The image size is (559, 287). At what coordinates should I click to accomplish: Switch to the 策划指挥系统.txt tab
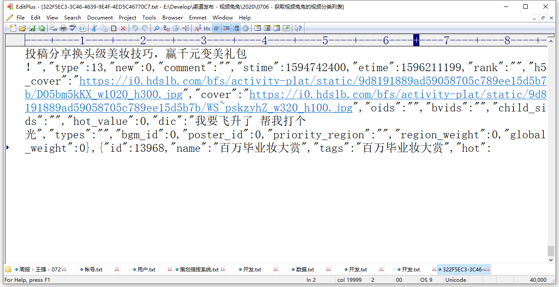click(x=199, y=269)
